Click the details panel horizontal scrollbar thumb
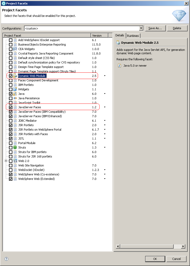The height and width of the screenshot is (266, 190). tap(147, 246)
